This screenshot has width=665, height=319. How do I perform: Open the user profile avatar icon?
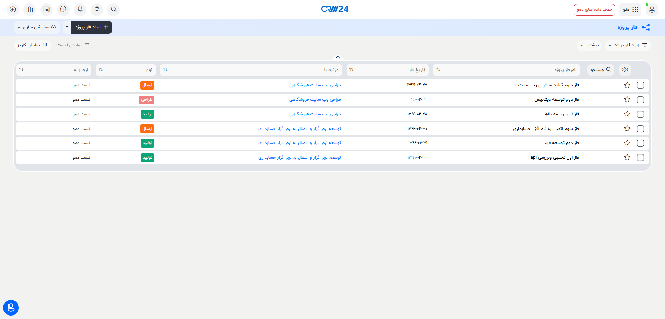click(652, 9)
